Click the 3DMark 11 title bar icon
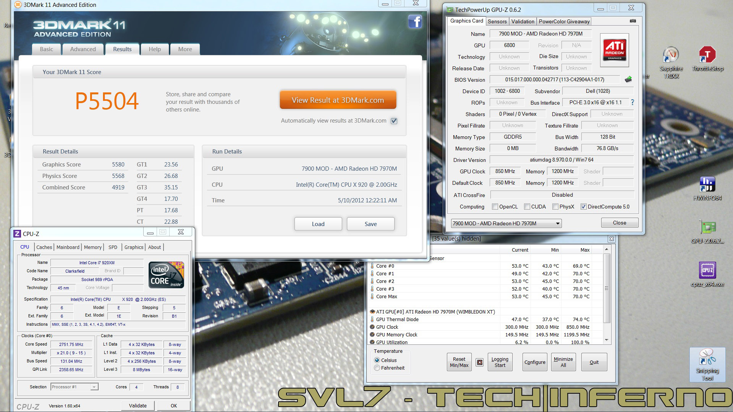The height and width of the screenshot is (412, 733). click(x=18, y=5)
